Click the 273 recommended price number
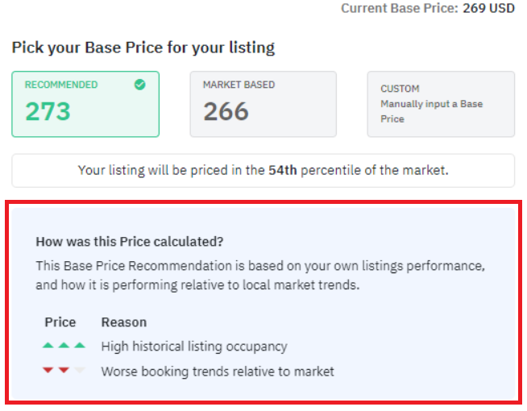 tap(48, 111)
